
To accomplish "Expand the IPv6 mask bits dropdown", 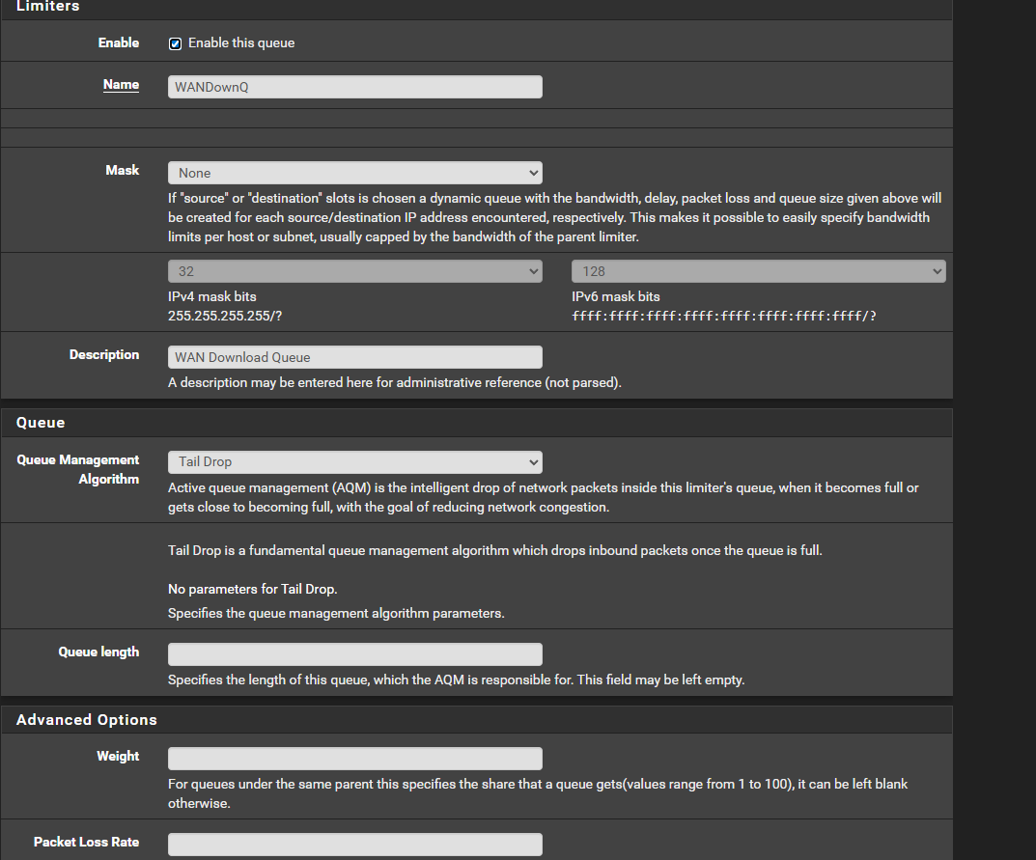I will pyautogui.click(x=758, y=272).
